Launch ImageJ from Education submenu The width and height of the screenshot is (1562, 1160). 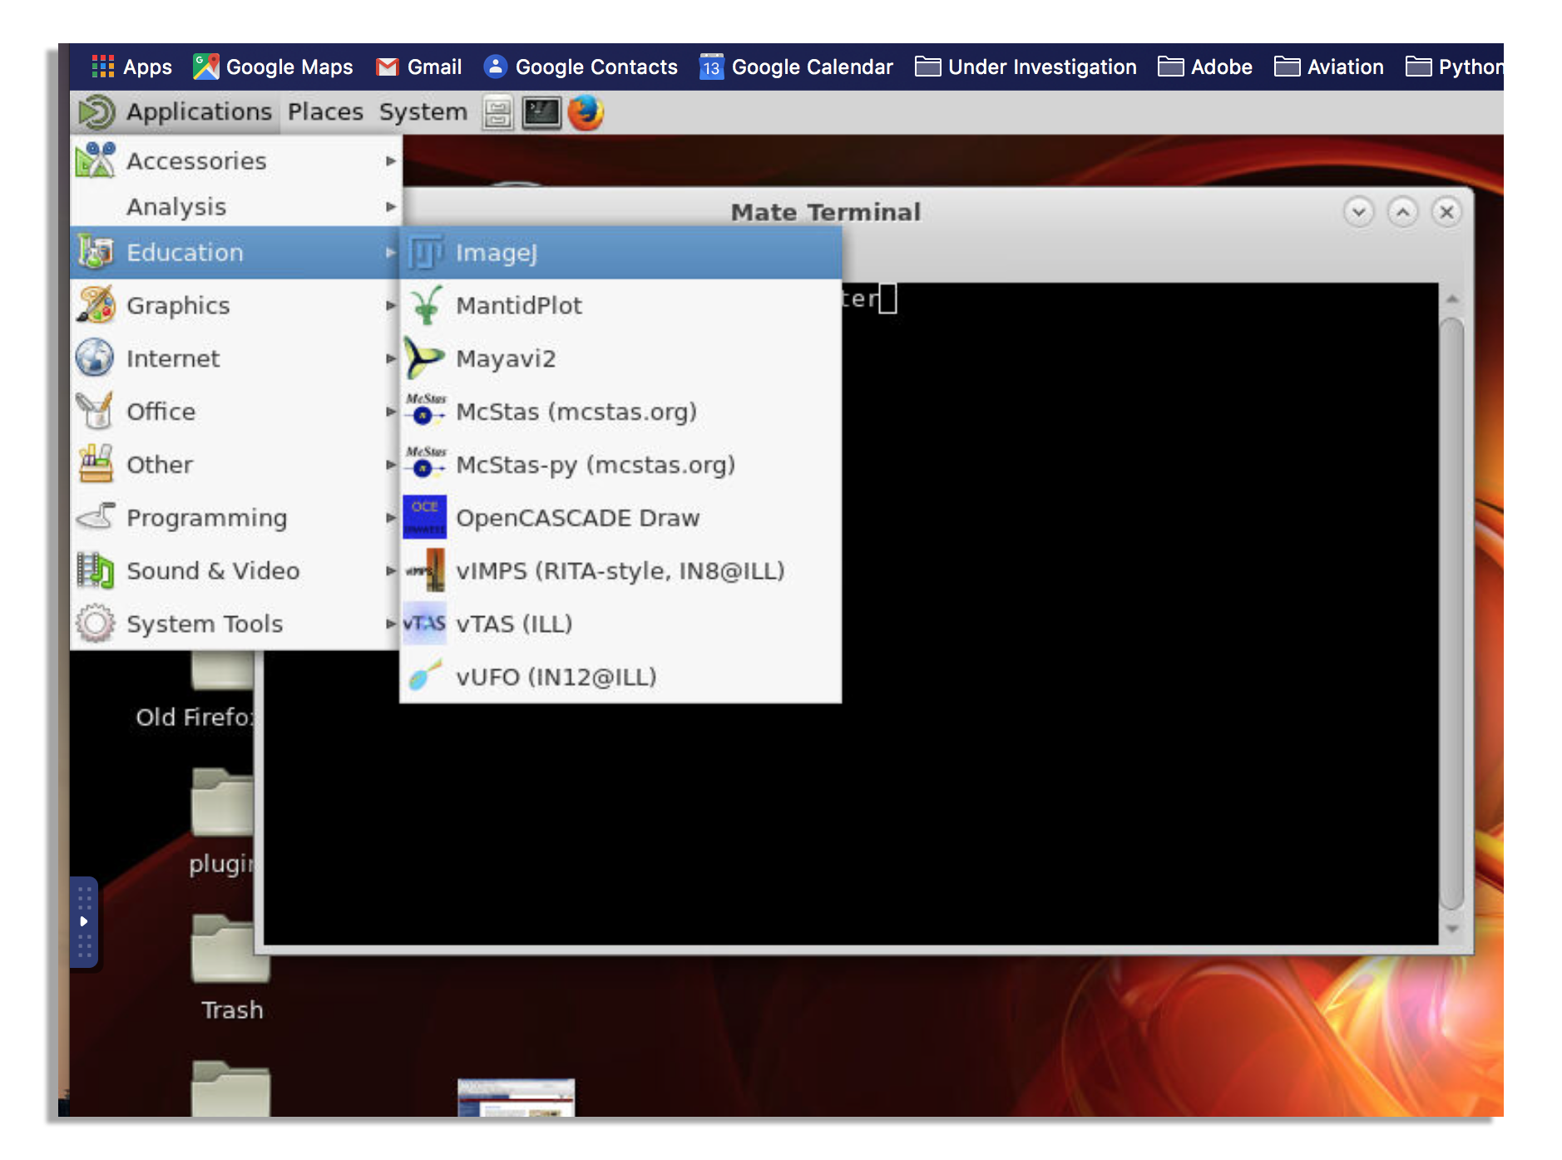click(x=496, y=253)
